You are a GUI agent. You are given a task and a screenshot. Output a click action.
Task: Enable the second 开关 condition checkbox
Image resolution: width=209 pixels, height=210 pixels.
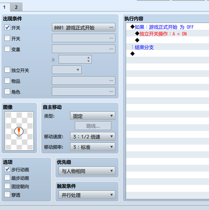(x=7, y=38)
